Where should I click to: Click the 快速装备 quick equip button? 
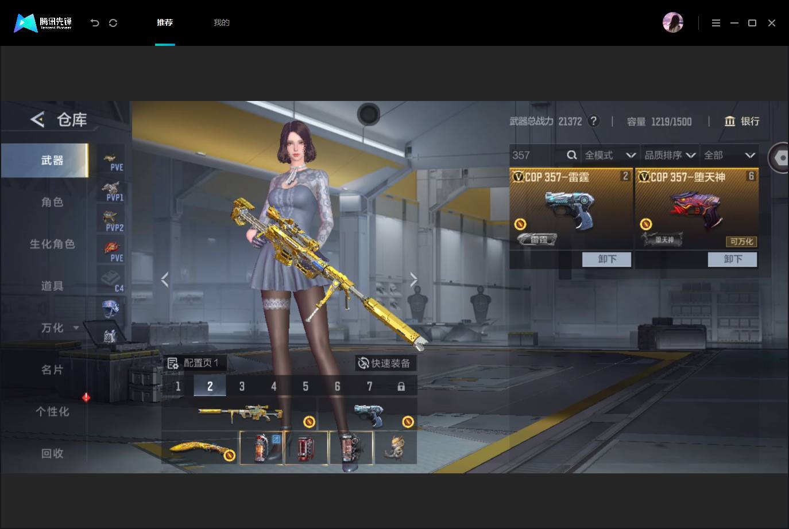click(x=385, y=363)
